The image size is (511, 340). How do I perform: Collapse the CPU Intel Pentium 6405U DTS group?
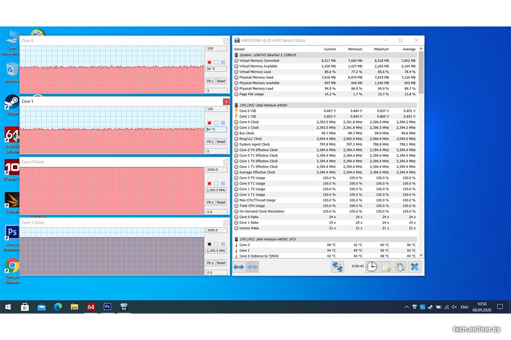pyautogui.click(x=237, y=239)
